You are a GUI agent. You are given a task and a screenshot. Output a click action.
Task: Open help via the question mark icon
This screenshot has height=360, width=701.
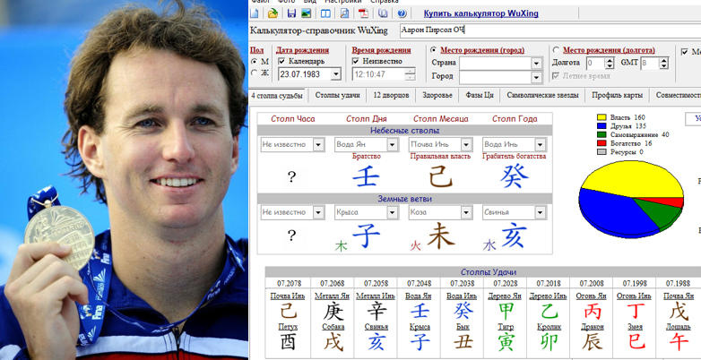402,13
